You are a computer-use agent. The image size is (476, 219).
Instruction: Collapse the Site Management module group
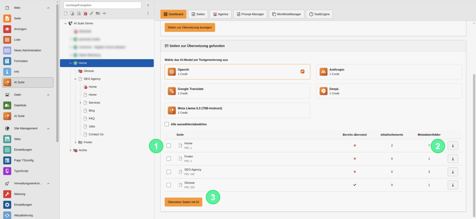(x=48, y=128)
